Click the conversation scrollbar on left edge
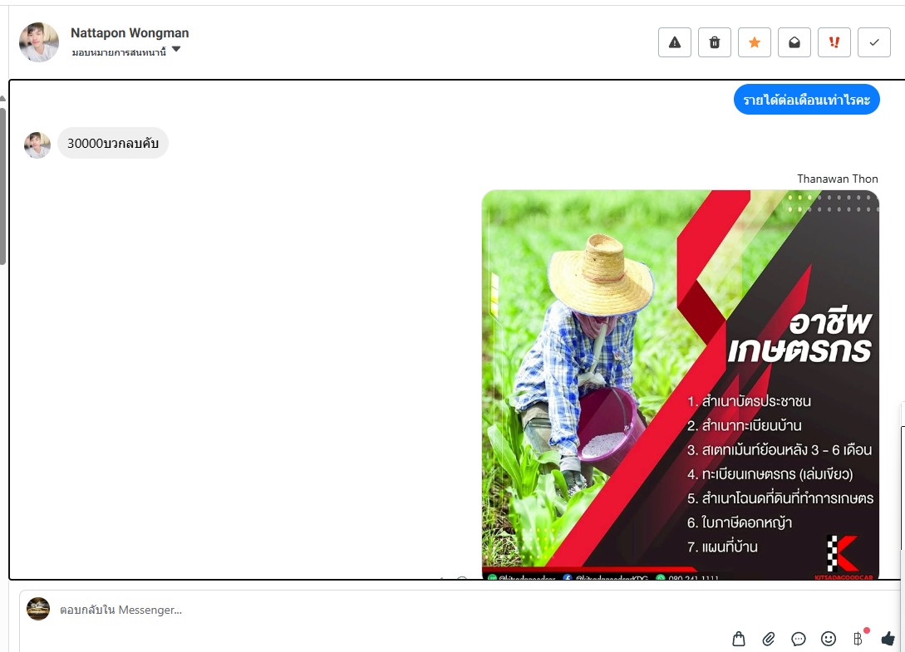905x652 pixels. (2, 184)
